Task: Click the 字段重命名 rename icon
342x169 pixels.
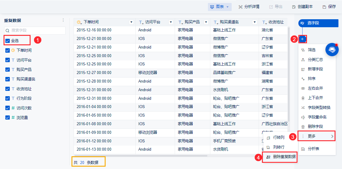Action: pyautogui.click(x=303, y=117)
